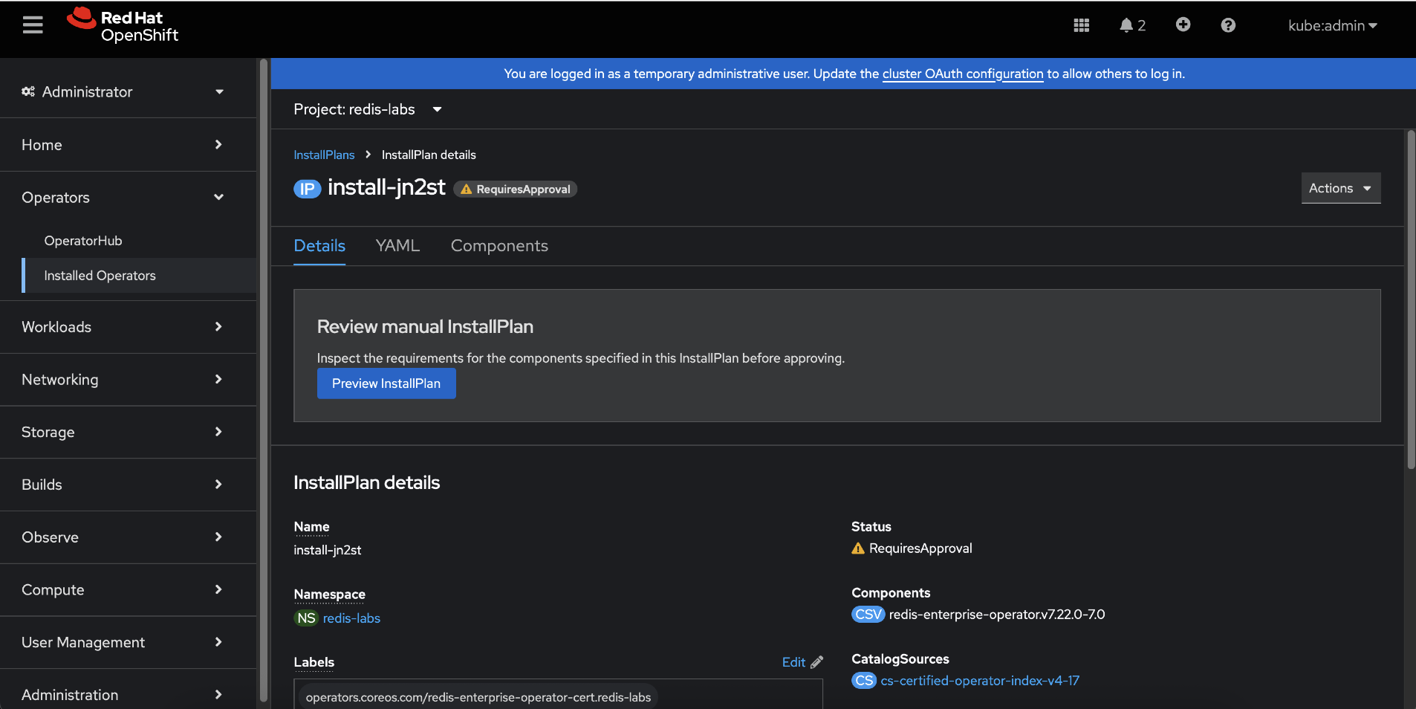The image size is (1416, 709).
Task: Switch to the YAML tab
Action: (x=397, y=246)
